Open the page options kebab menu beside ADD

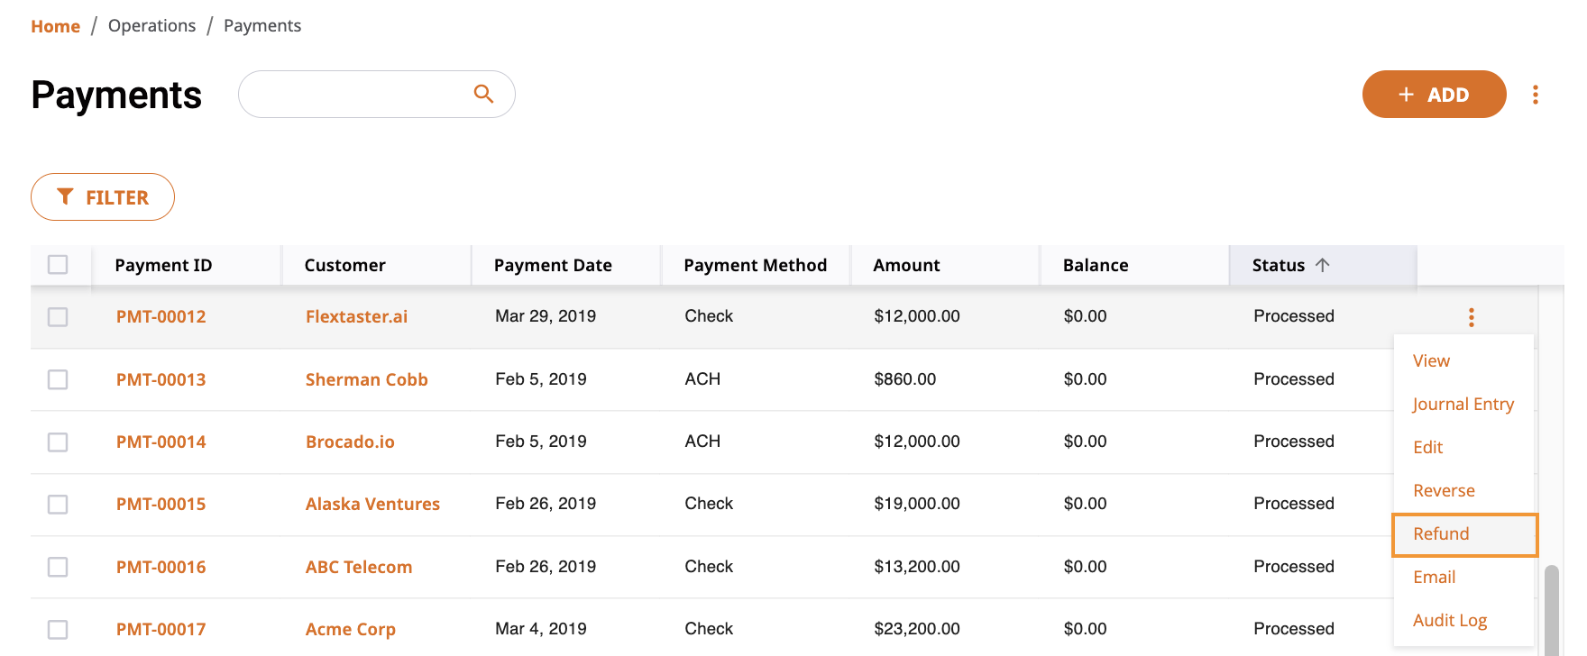[1535, 95]
